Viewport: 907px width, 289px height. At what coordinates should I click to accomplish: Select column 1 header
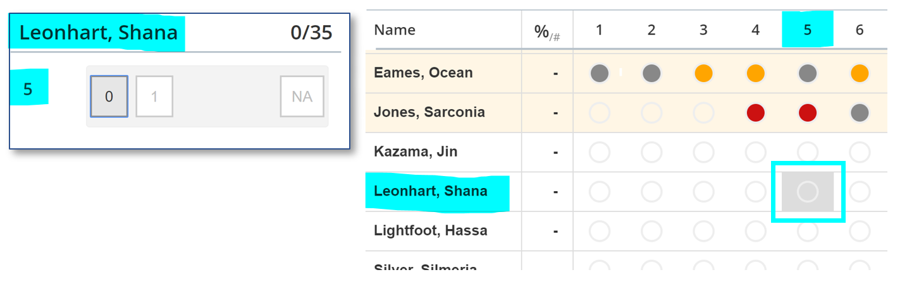[600, 30]
